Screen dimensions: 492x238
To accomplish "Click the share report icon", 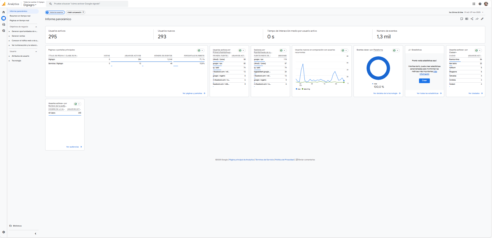I will [x=472, y=19].
